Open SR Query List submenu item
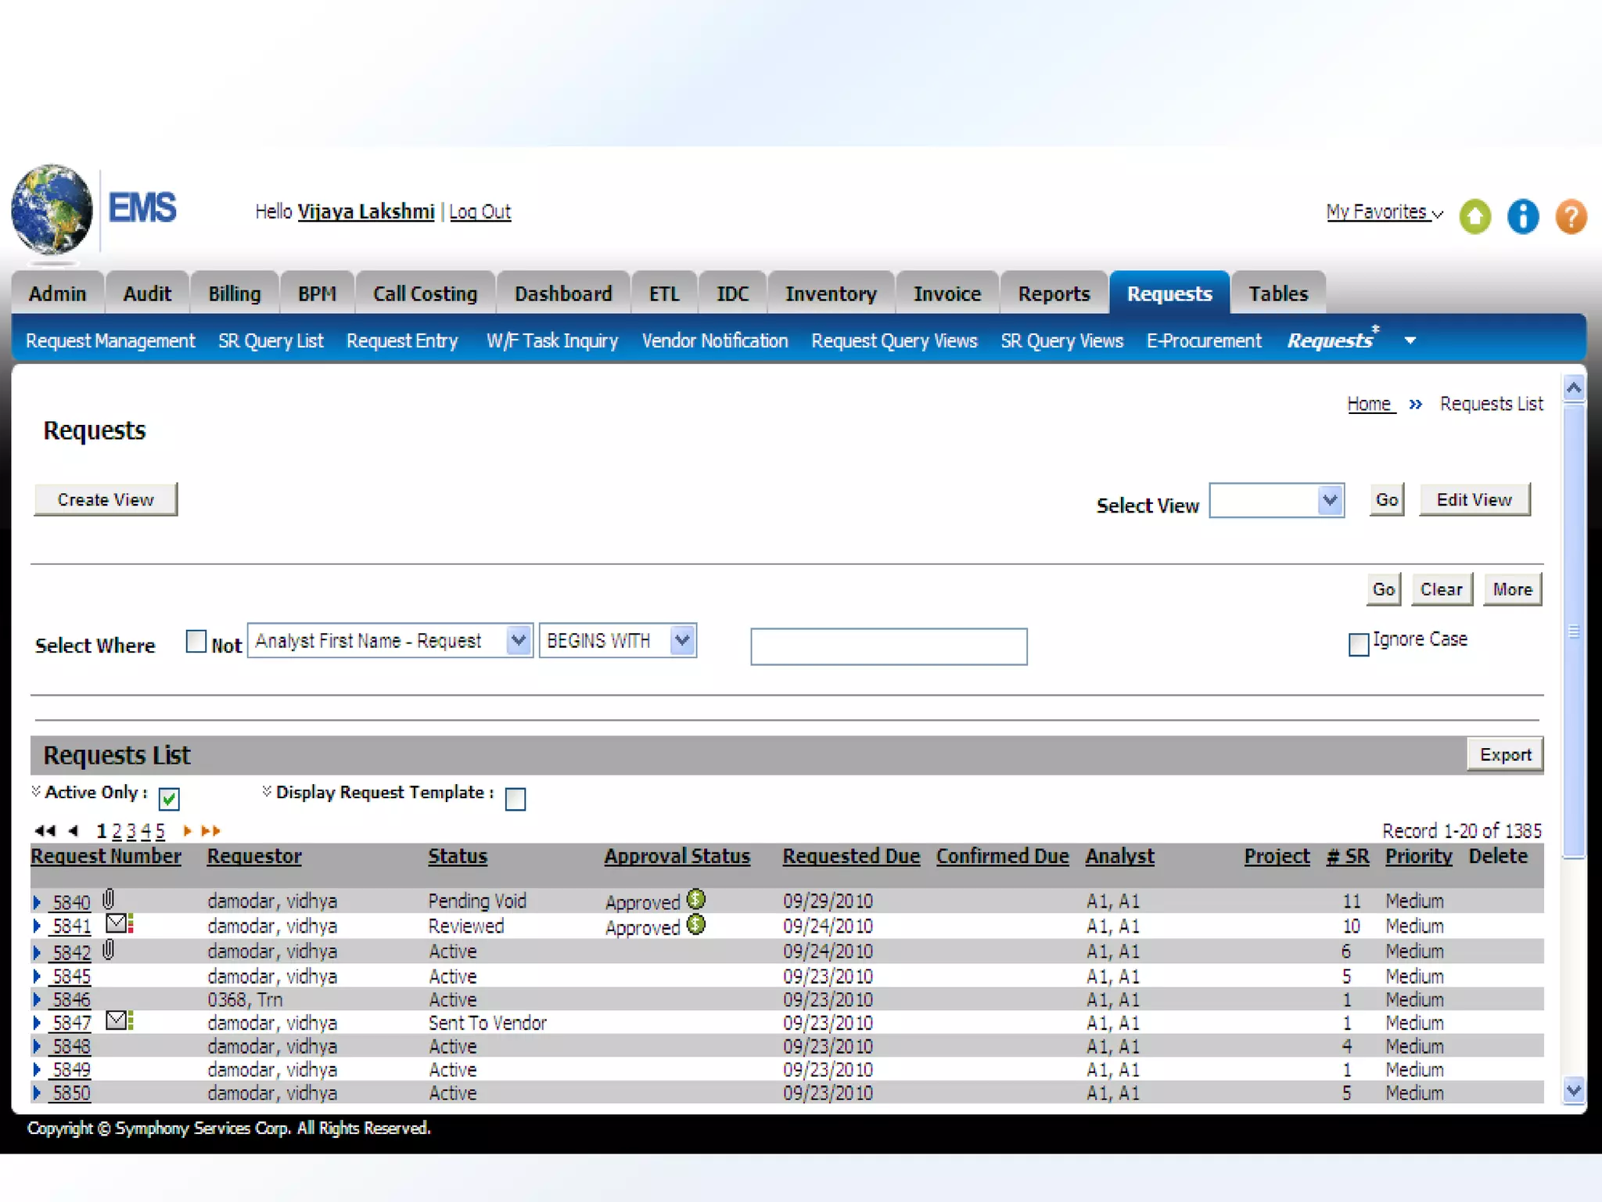This screenshot has width=1602, height=1202. click(x=271, y=341)
